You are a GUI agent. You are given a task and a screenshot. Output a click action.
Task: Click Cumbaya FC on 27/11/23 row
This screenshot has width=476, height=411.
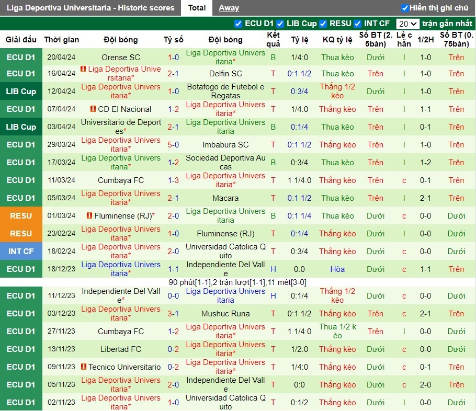pos(121,331)
